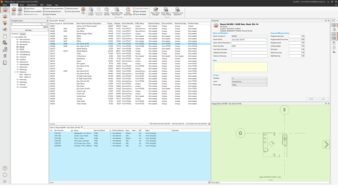Click the Search link in navigation pane

(x=45, y=27)
